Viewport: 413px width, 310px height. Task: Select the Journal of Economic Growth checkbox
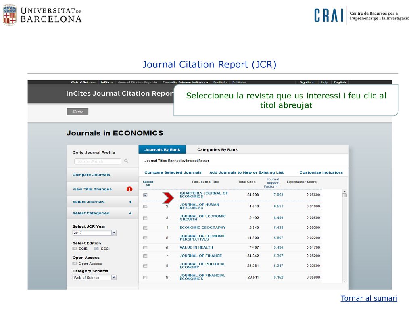coord(145,218)
